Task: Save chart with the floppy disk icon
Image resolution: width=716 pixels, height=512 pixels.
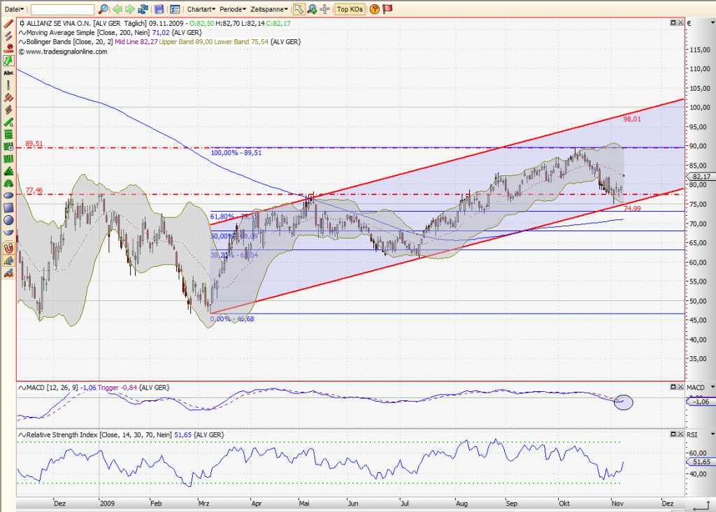Action: 159,8
